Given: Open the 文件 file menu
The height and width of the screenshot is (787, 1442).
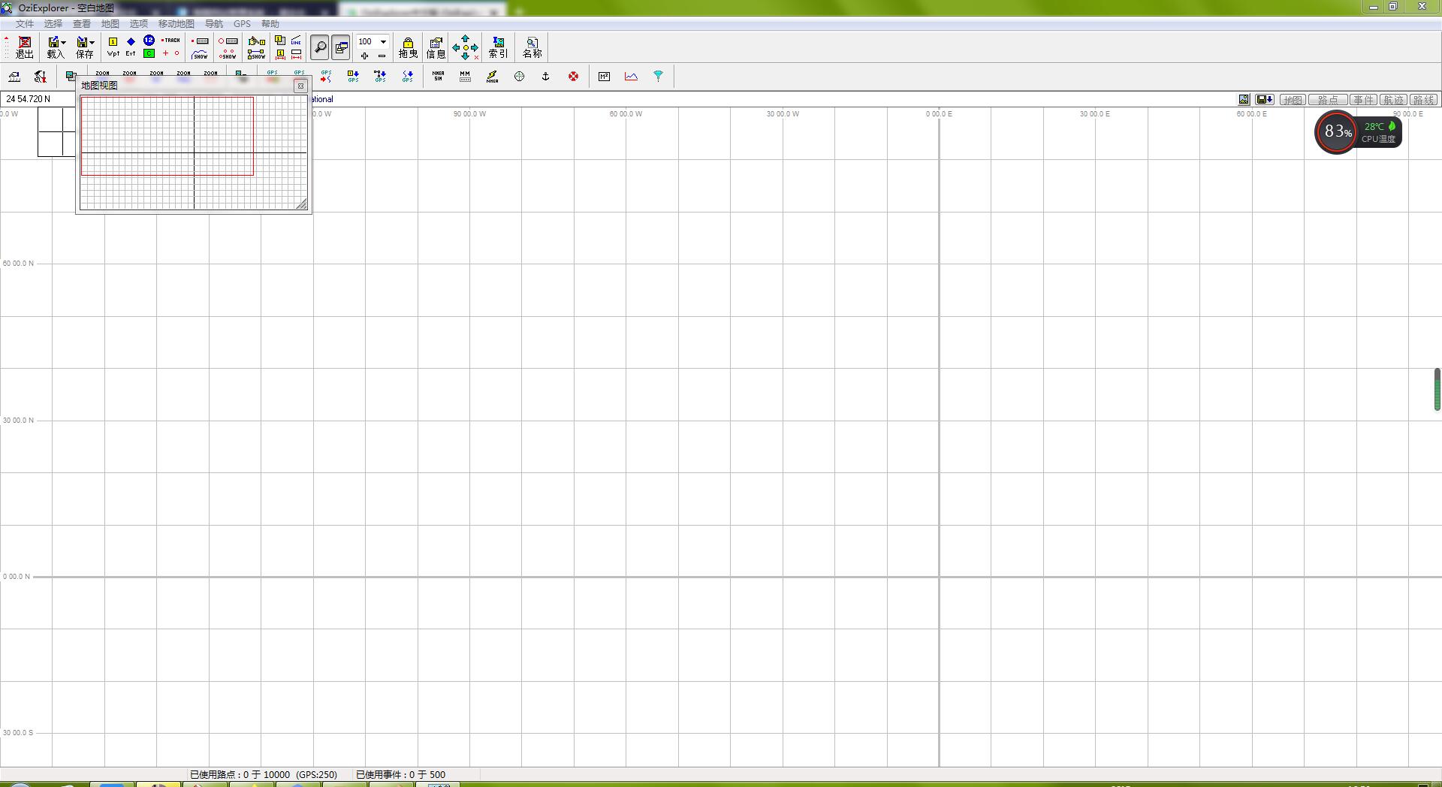Looking at the screenshot, I should coord(25,24).
